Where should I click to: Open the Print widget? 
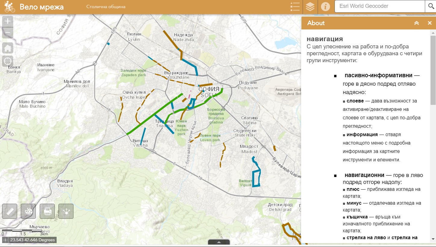(x=47, y=211)
